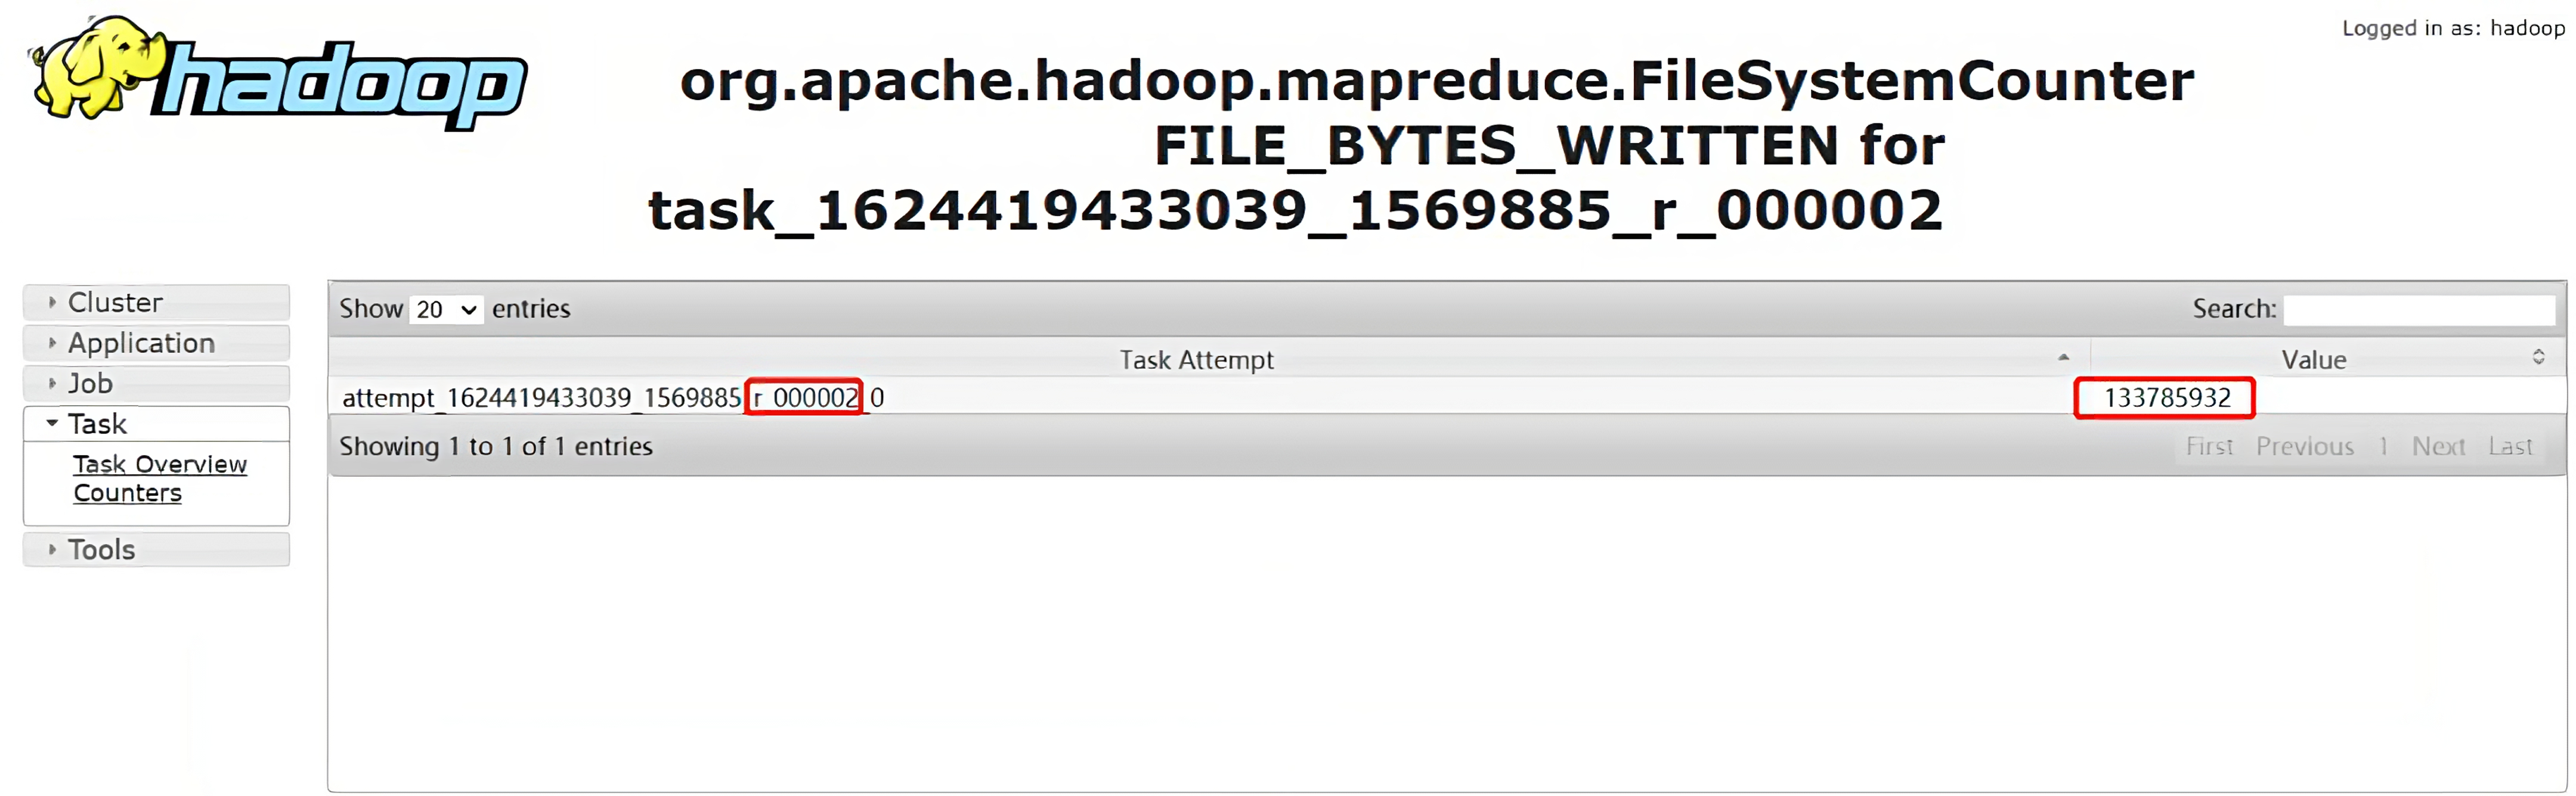Collapse the Task sidebar section

156,424
